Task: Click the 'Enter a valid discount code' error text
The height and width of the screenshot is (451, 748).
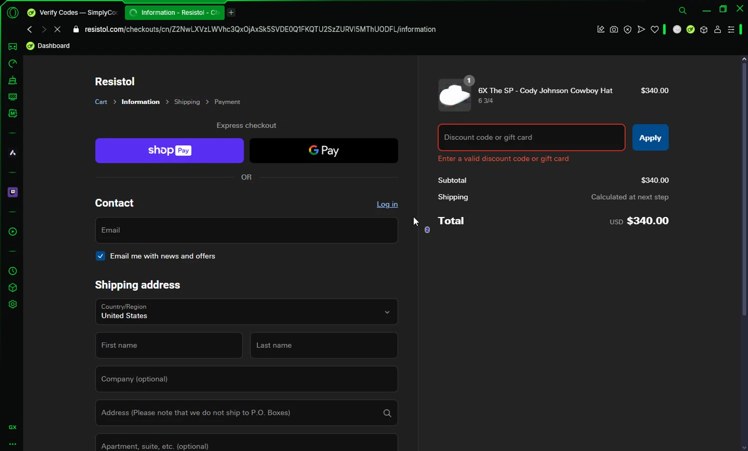Action: click(503, 158)
